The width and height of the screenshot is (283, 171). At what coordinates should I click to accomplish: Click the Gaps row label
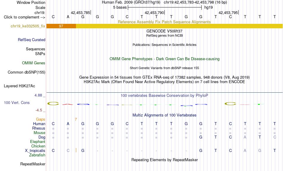[41, 119]
